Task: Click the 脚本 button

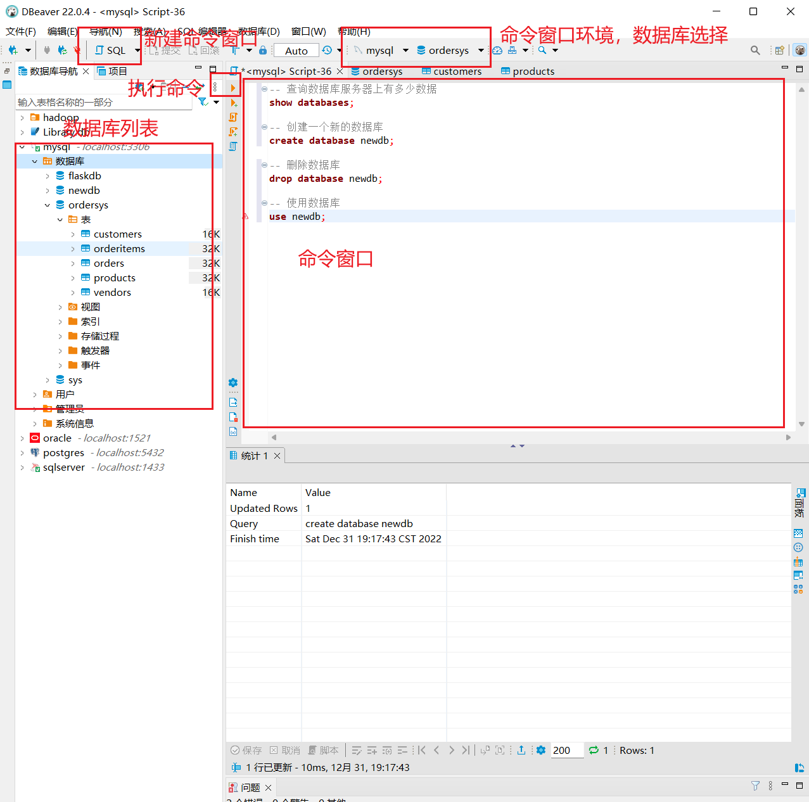Action: click(x=323, y=750)
